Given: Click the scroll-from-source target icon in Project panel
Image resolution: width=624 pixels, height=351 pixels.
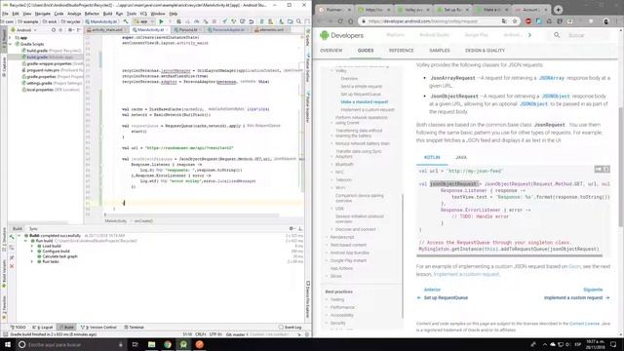Looking at the screenshot, I should pyautogui.click(x=54, y=30).
